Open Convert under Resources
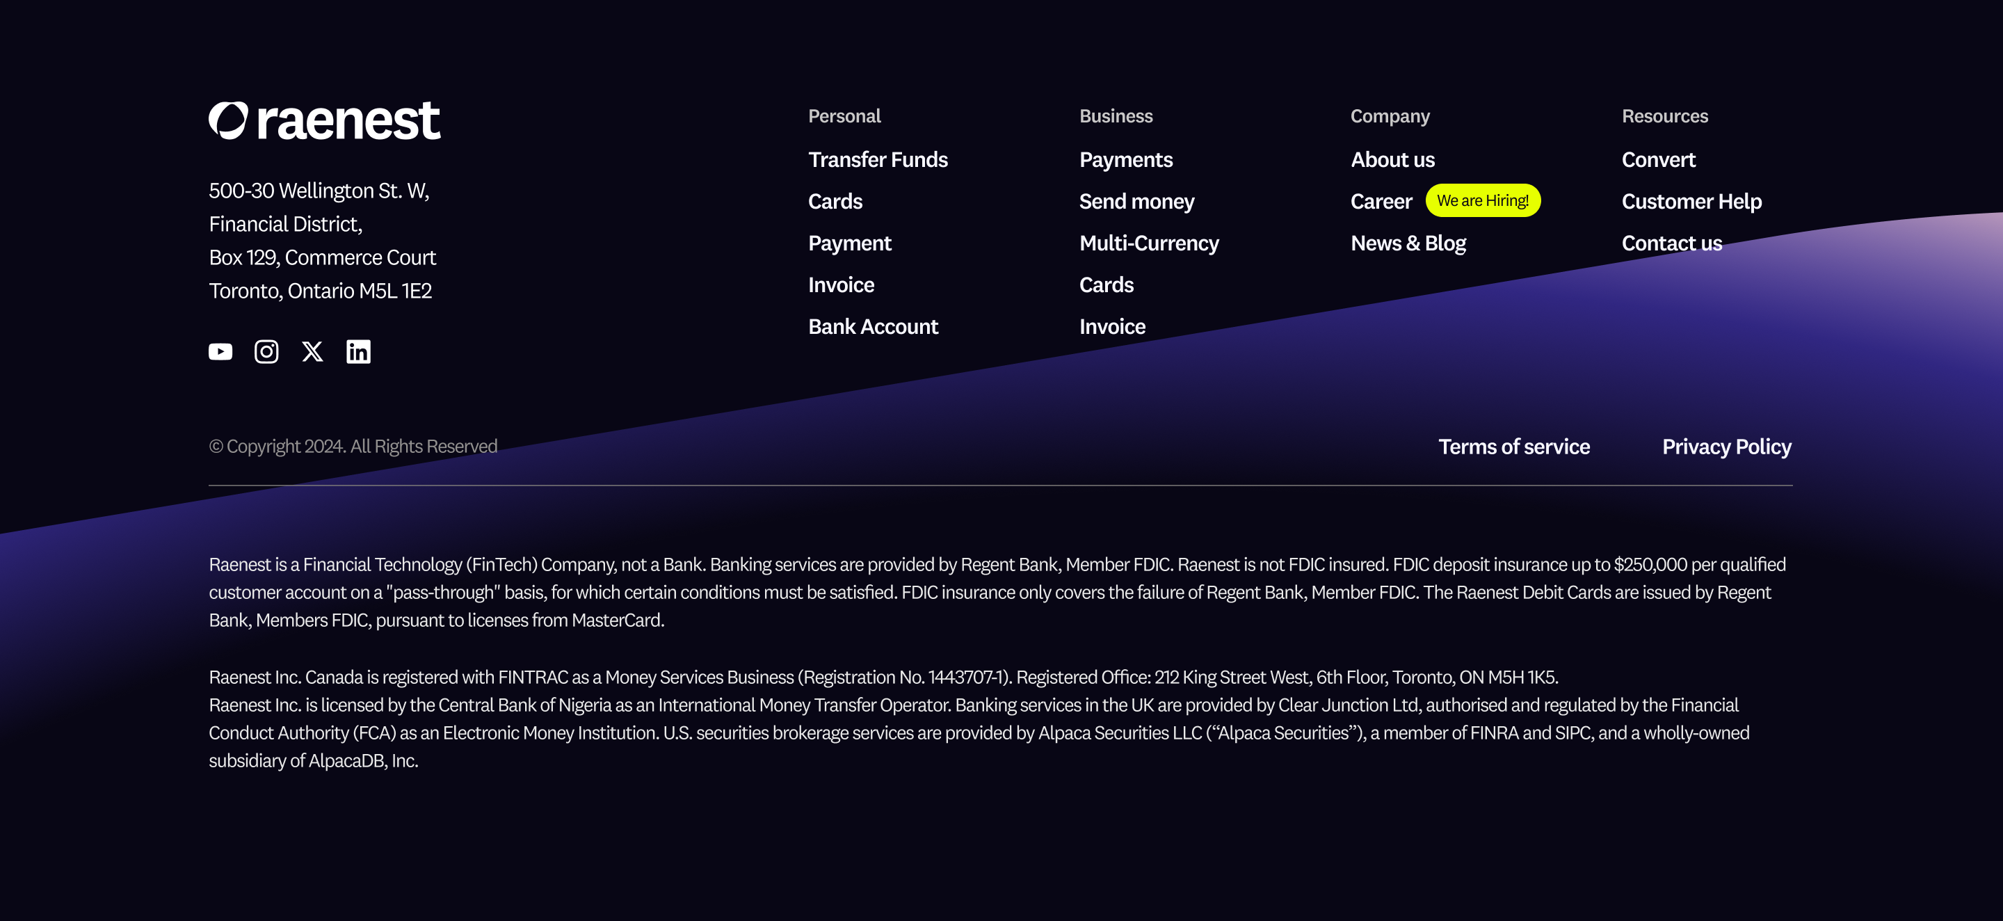The width and height of the screenshot is (2003, 921). (x=1658, y=159)
